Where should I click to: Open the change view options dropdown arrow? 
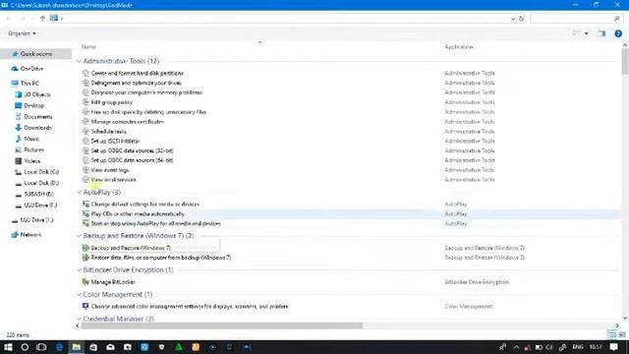(x=587, y=33)
